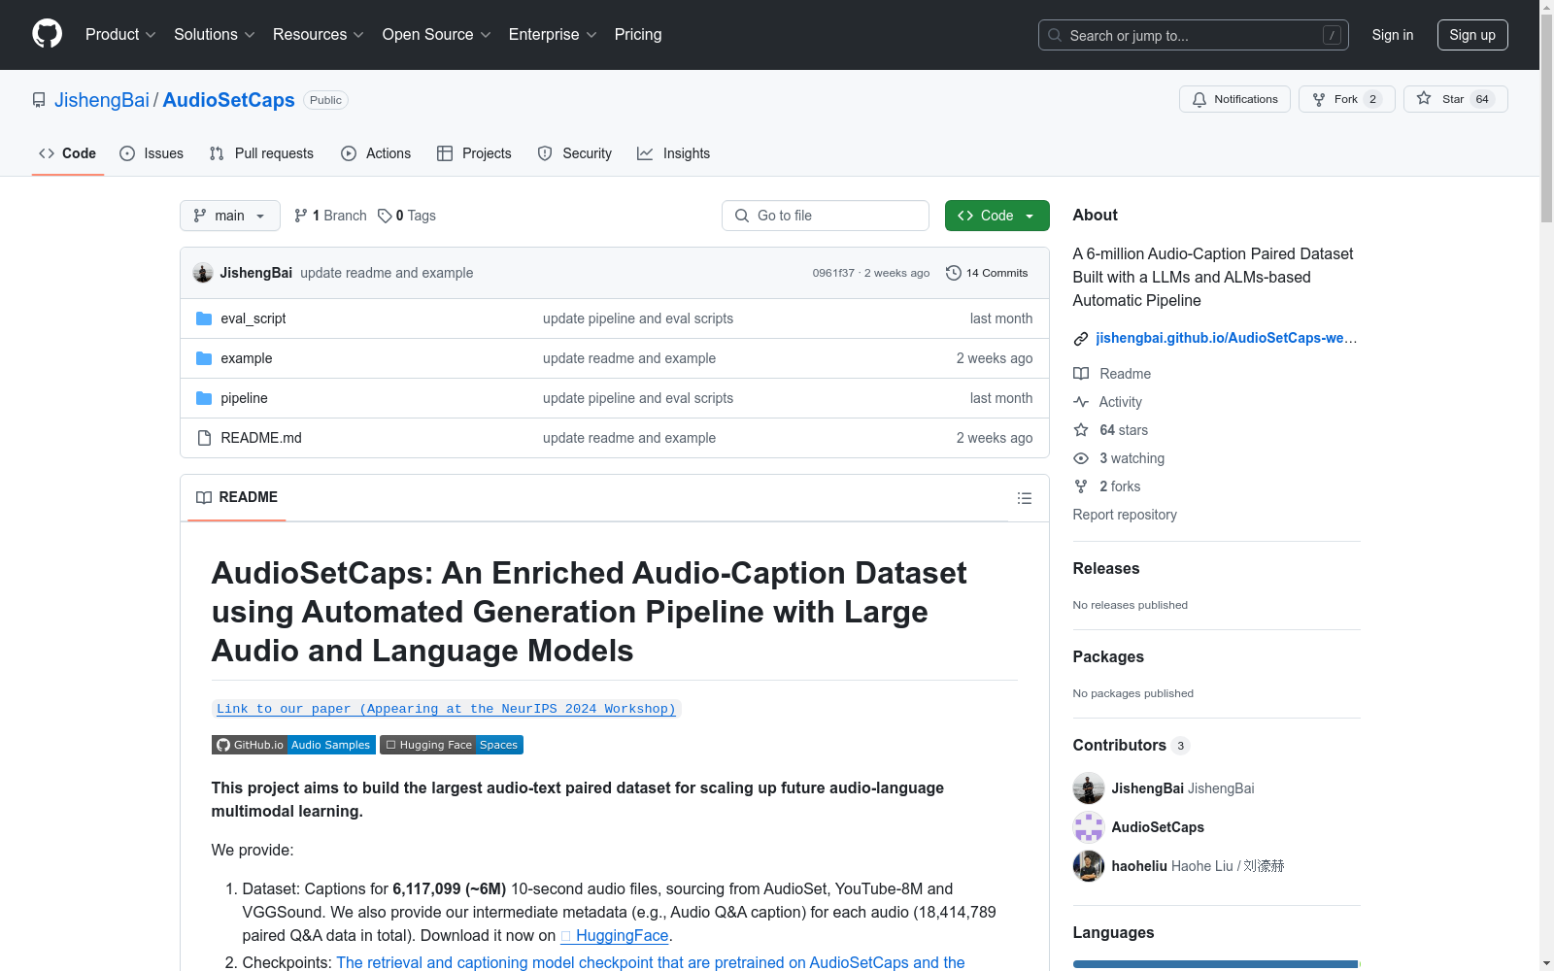
Task: Open the green Code dropdown button
Action: (997, 216)
